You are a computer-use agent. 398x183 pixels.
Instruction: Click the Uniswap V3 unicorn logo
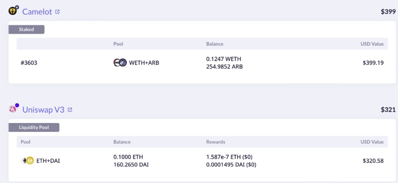(13, 109)
